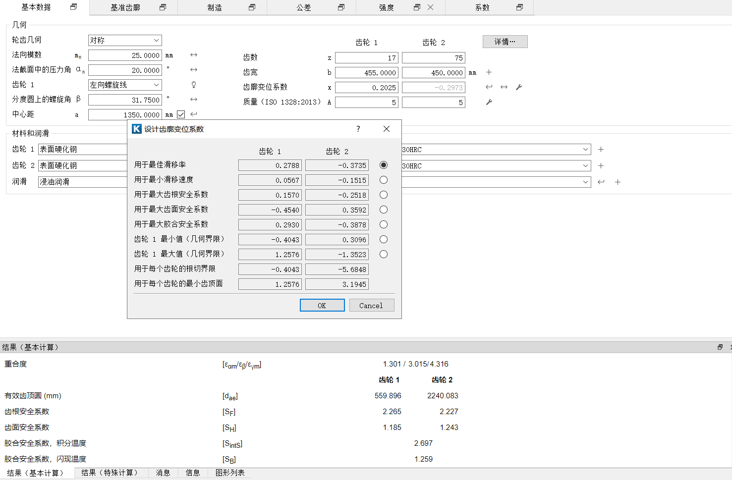Expand the lubricant dropdown arrow in 润滑 row

(585, 182)
